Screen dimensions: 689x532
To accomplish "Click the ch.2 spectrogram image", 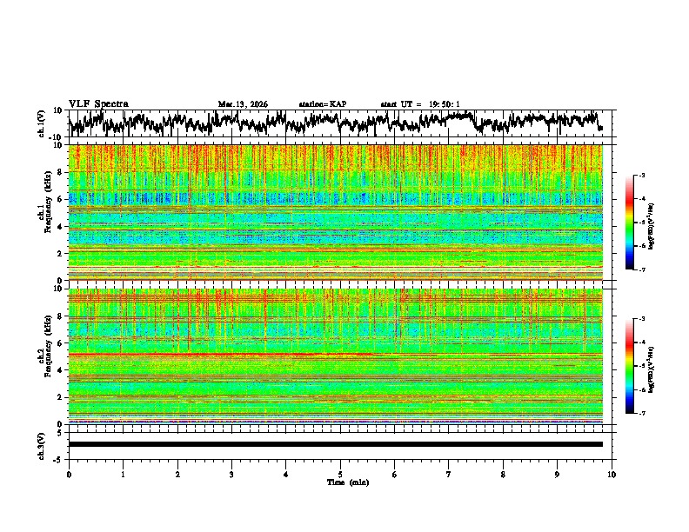I will (336, 356).
